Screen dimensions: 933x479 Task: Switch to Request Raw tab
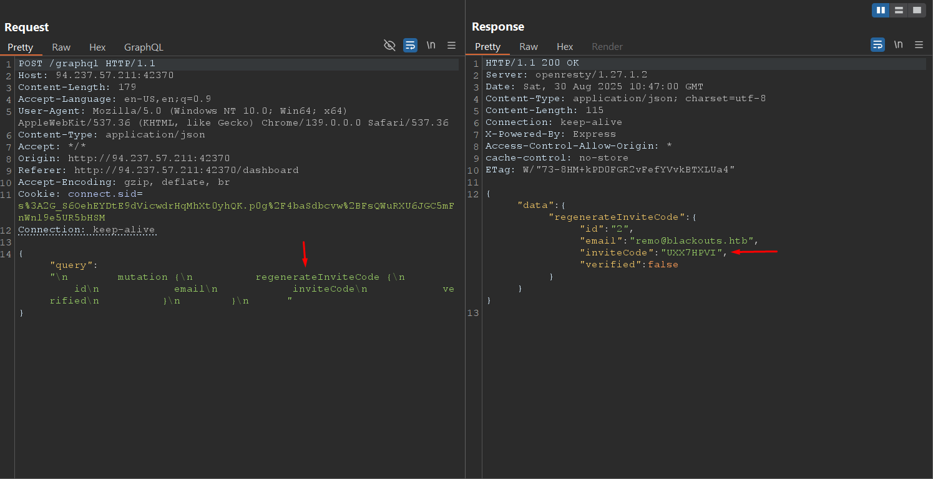(61, 47)
